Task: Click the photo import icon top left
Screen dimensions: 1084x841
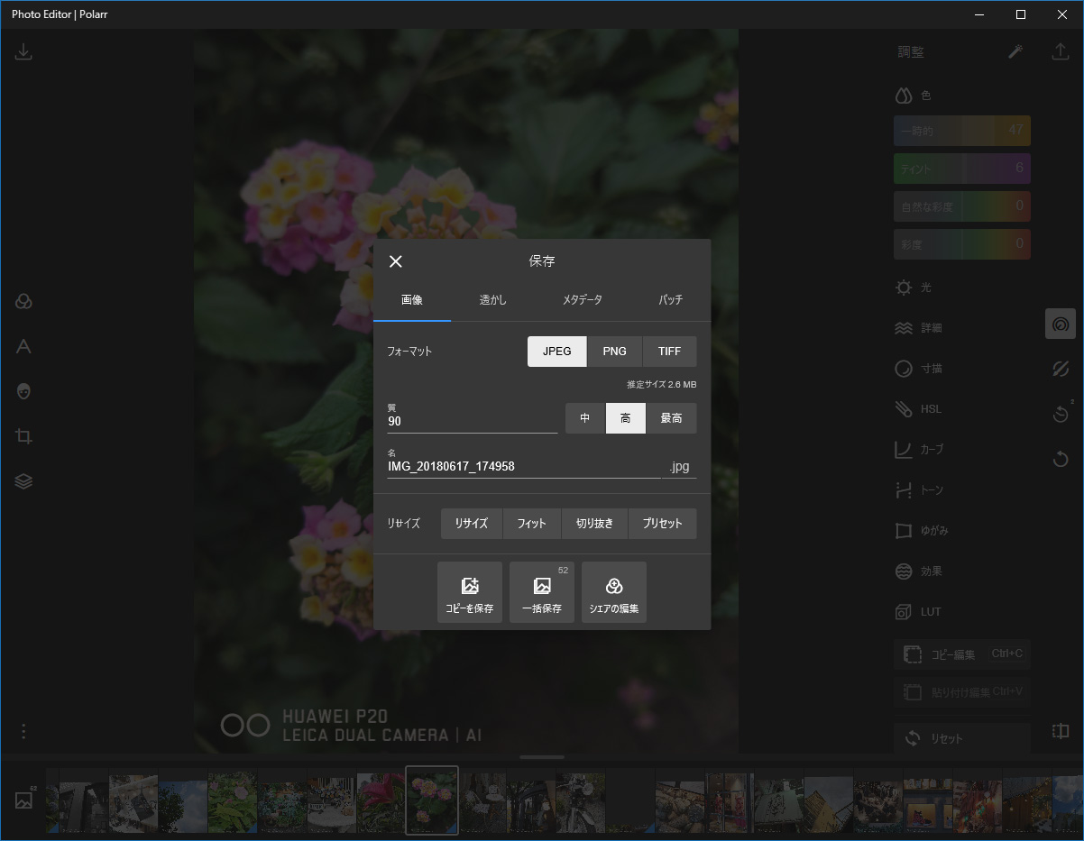Action: tap(23, 51)
